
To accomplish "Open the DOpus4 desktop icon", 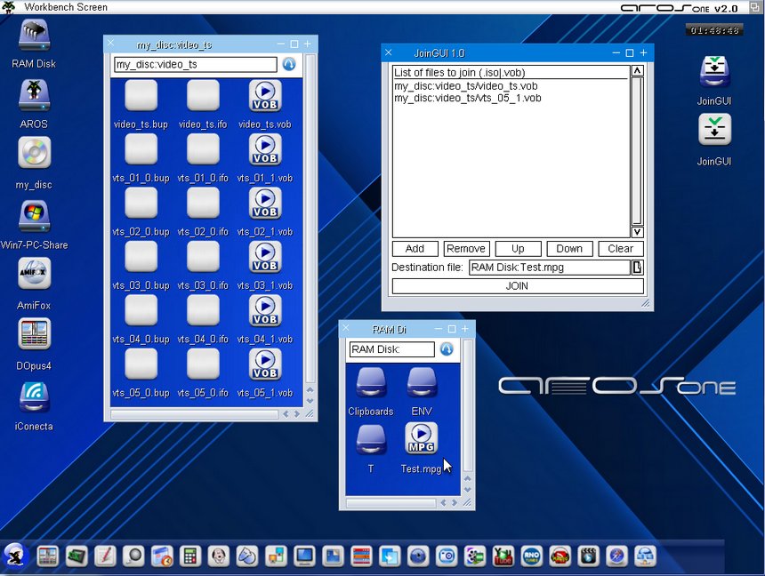I will [35, 334].
